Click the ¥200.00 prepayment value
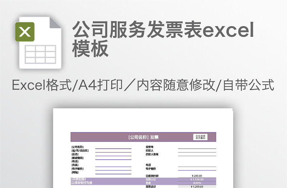 [x=197, y=176]
